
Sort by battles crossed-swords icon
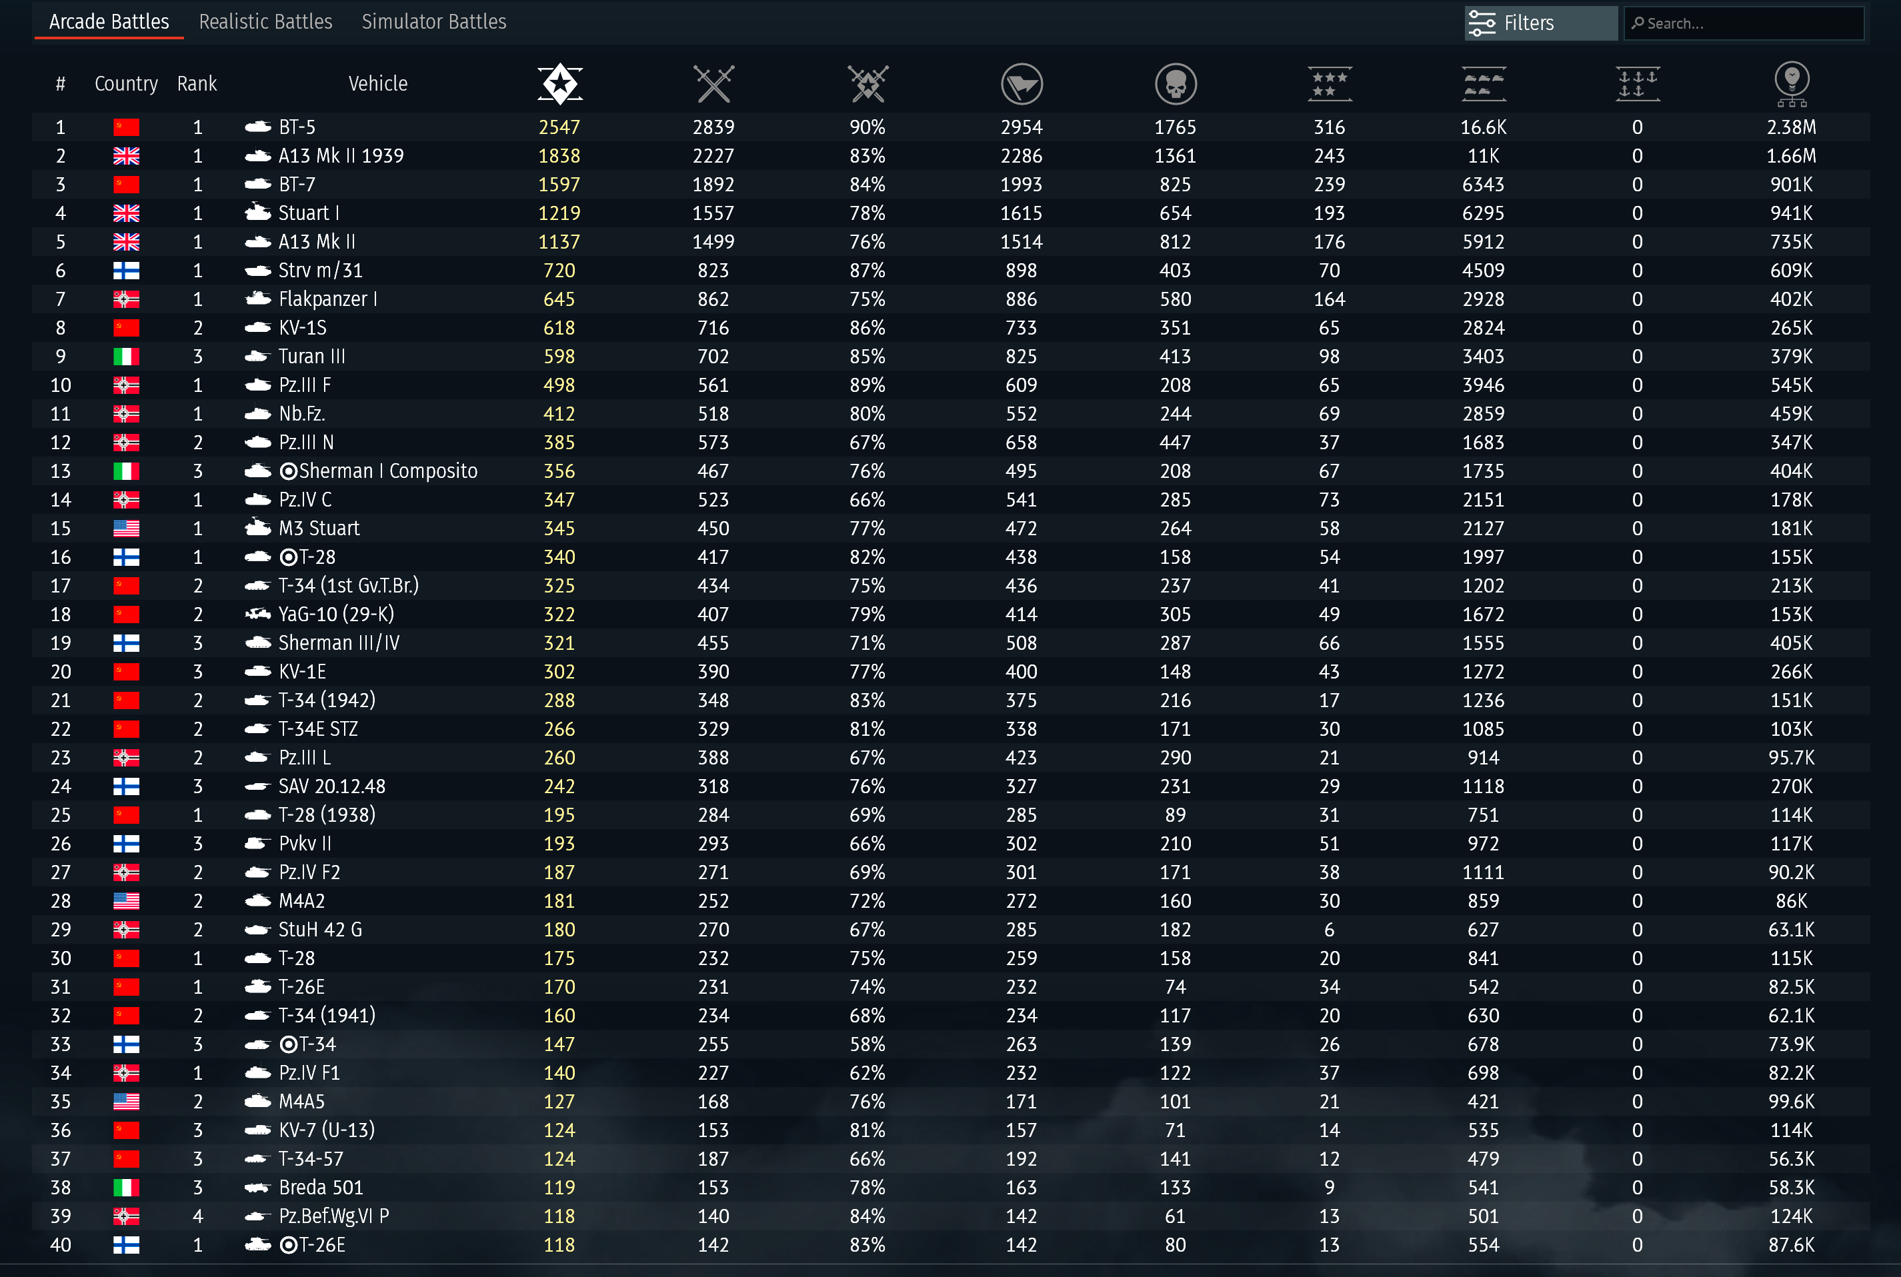(x=713, y=84)
